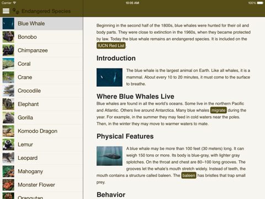The height and width of the screenshot is (199, 265).
Task: Tap the paw prints app icon
Action: click(16, 11)
